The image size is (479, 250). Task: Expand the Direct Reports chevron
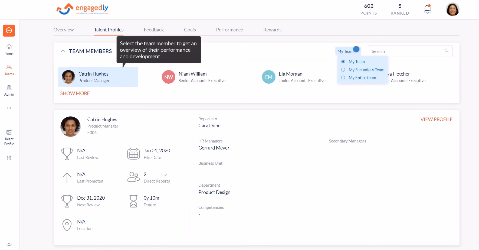pos(165,174)
